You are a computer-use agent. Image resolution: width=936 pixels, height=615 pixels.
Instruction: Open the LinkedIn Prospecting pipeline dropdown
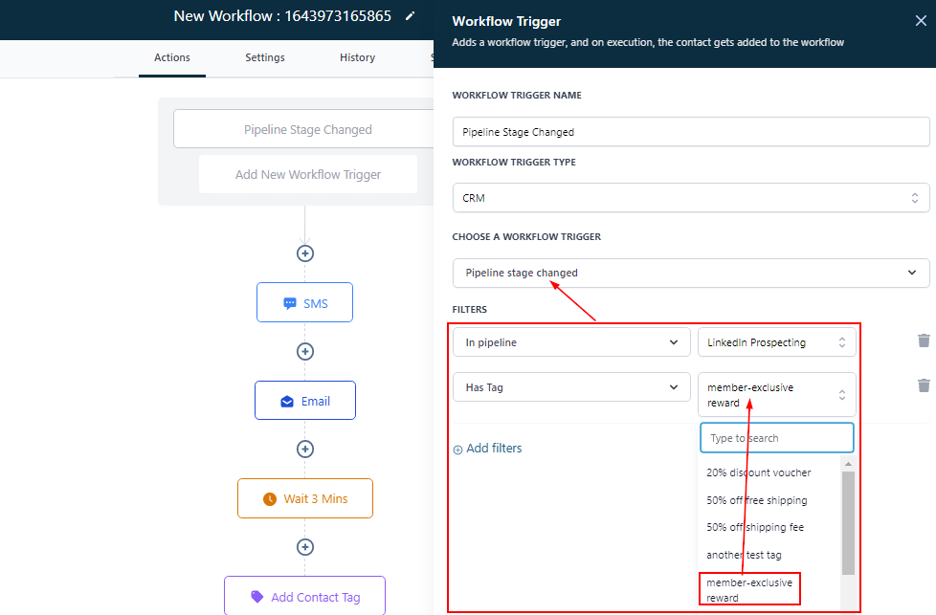coord(776,342)
